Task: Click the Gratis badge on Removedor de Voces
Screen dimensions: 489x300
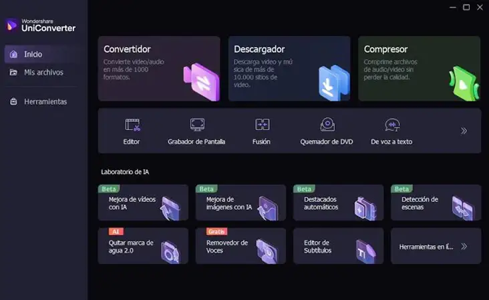Action: tap(216, 231)
